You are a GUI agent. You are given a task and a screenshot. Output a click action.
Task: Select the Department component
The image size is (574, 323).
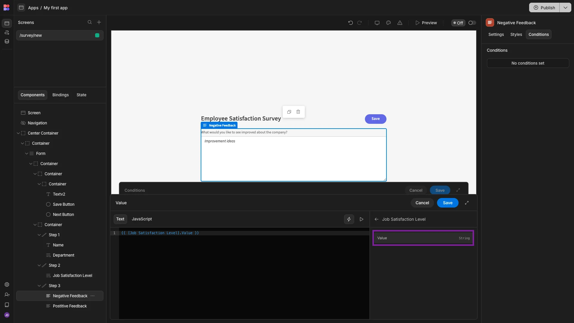pyautogui.click(x=63, y=255)
